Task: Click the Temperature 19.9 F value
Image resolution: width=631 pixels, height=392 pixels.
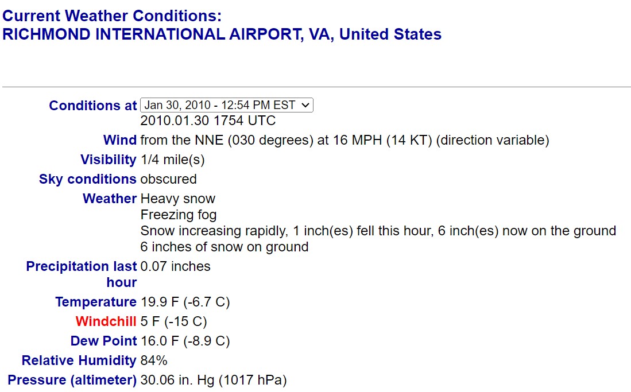Action: coord(185,302)
